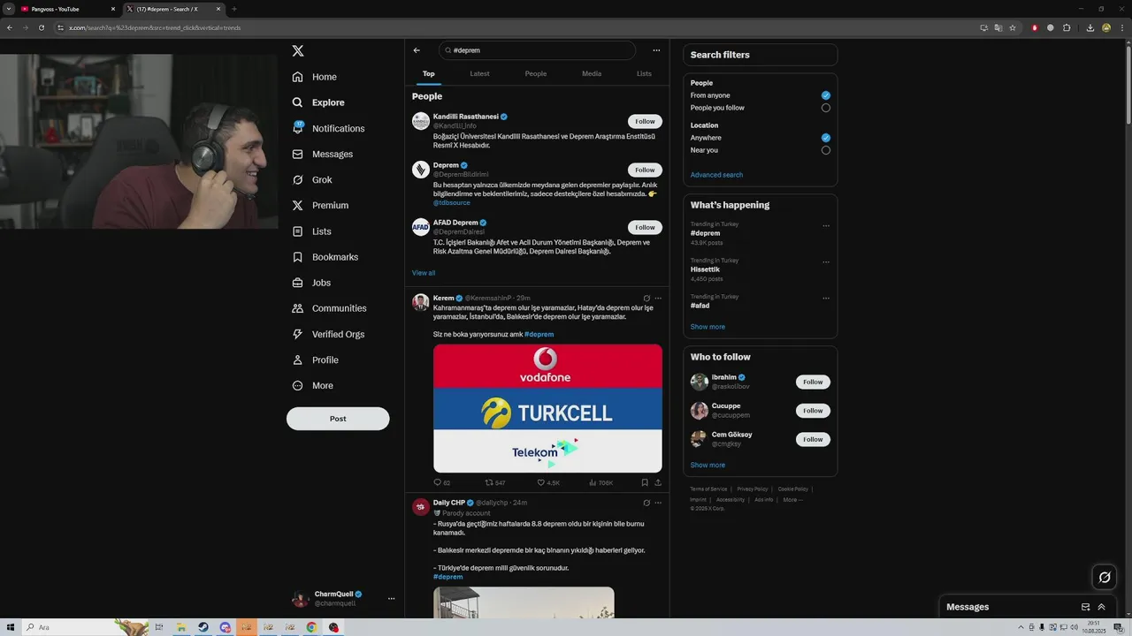Reload the page in Chrome

pos(41,27)
